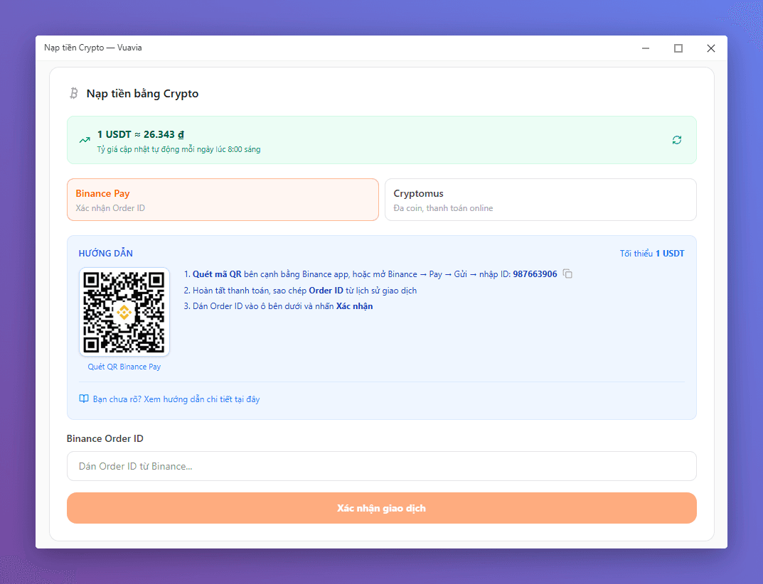
Task: Maximize the Vuavia window
Action: point(678,48)
